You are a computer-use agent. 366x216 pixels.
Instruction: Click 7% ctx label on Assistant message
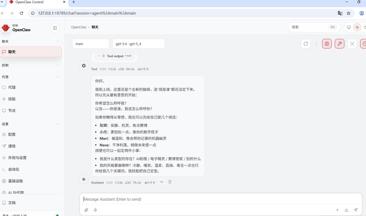click(137, 183)
